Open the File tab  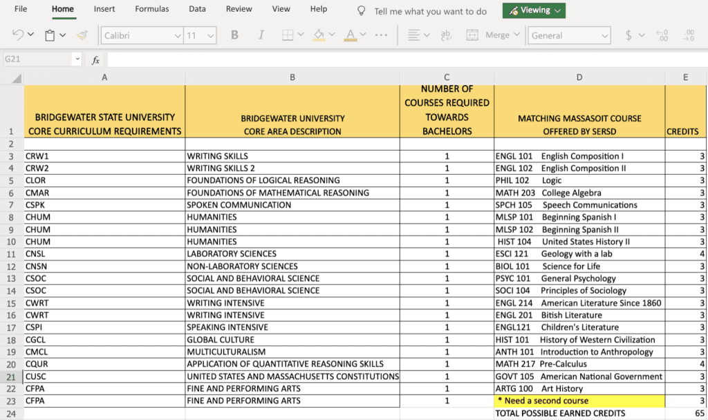(x=21, y=9)
